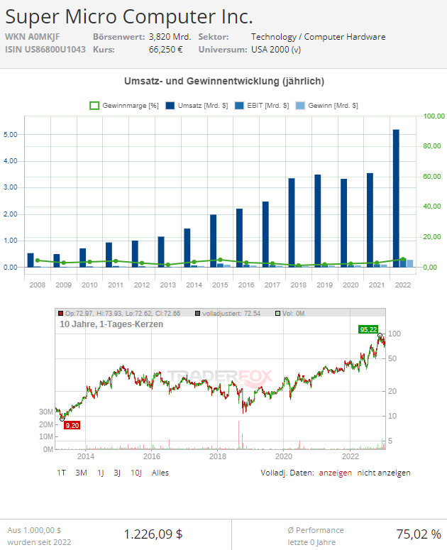Select the 1T chart timeframe
Screen dimensions: 447x550
[61, 473]
